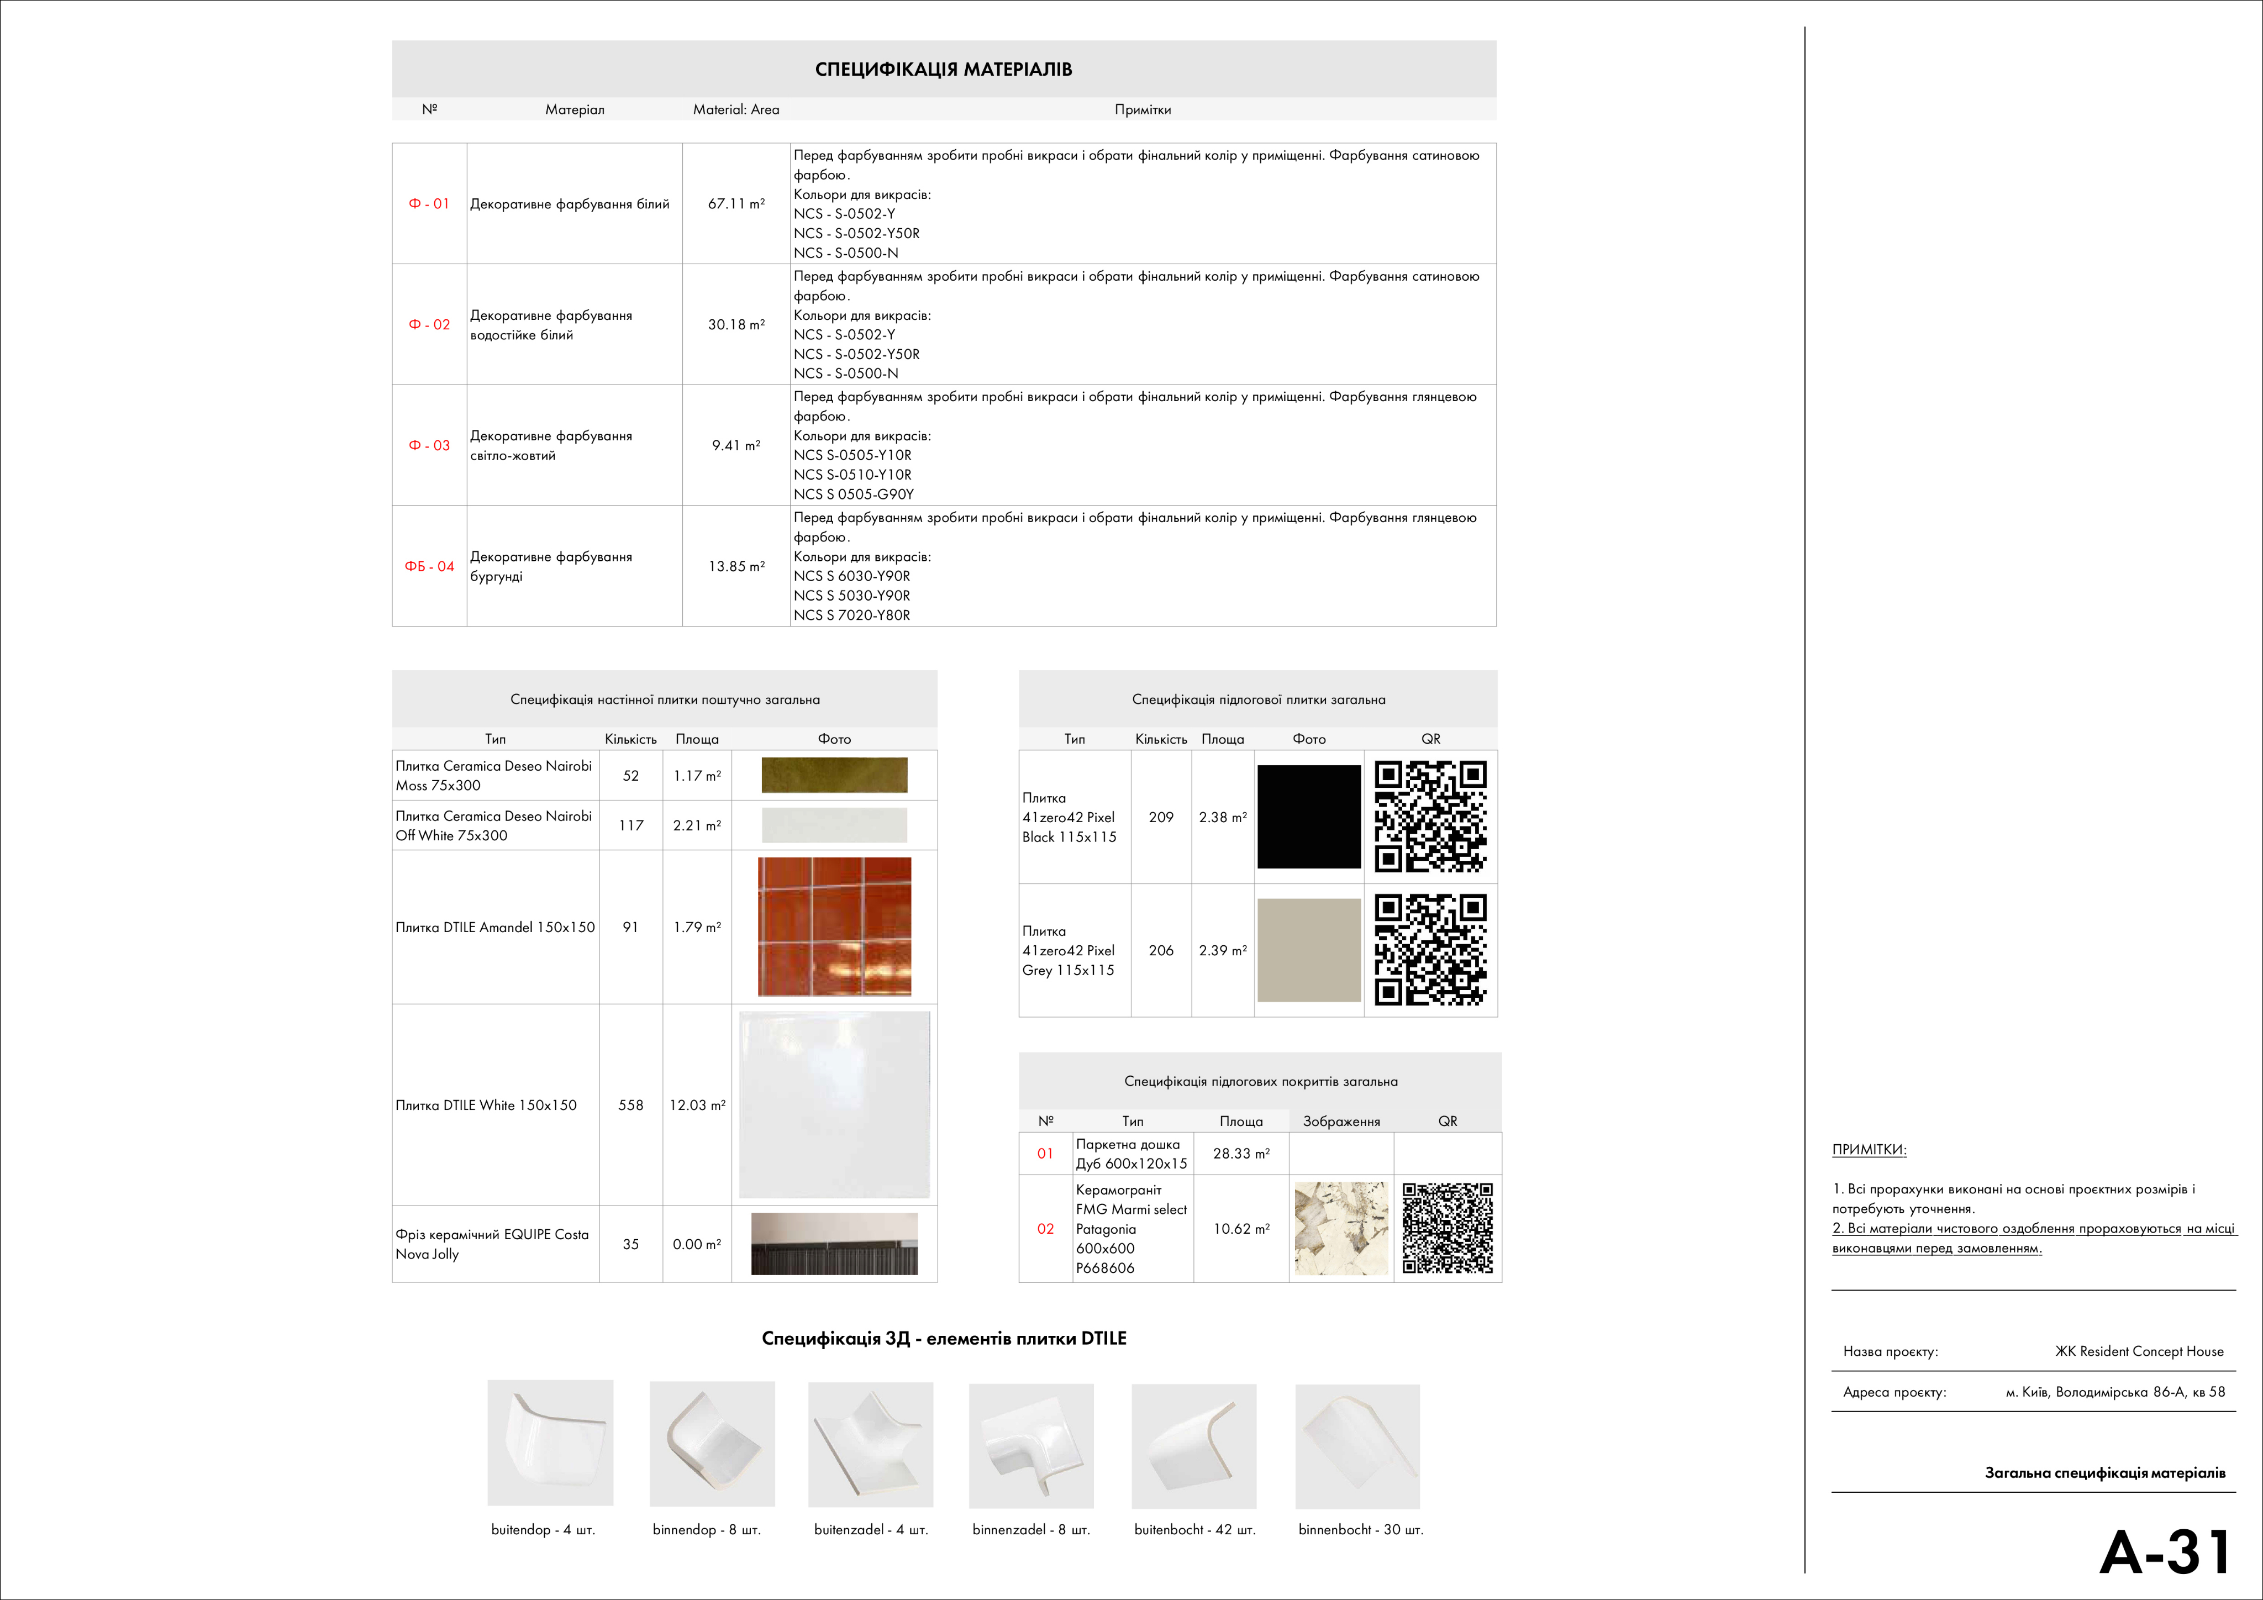Select the Nairobi Moss tile photo

[834, 775]
